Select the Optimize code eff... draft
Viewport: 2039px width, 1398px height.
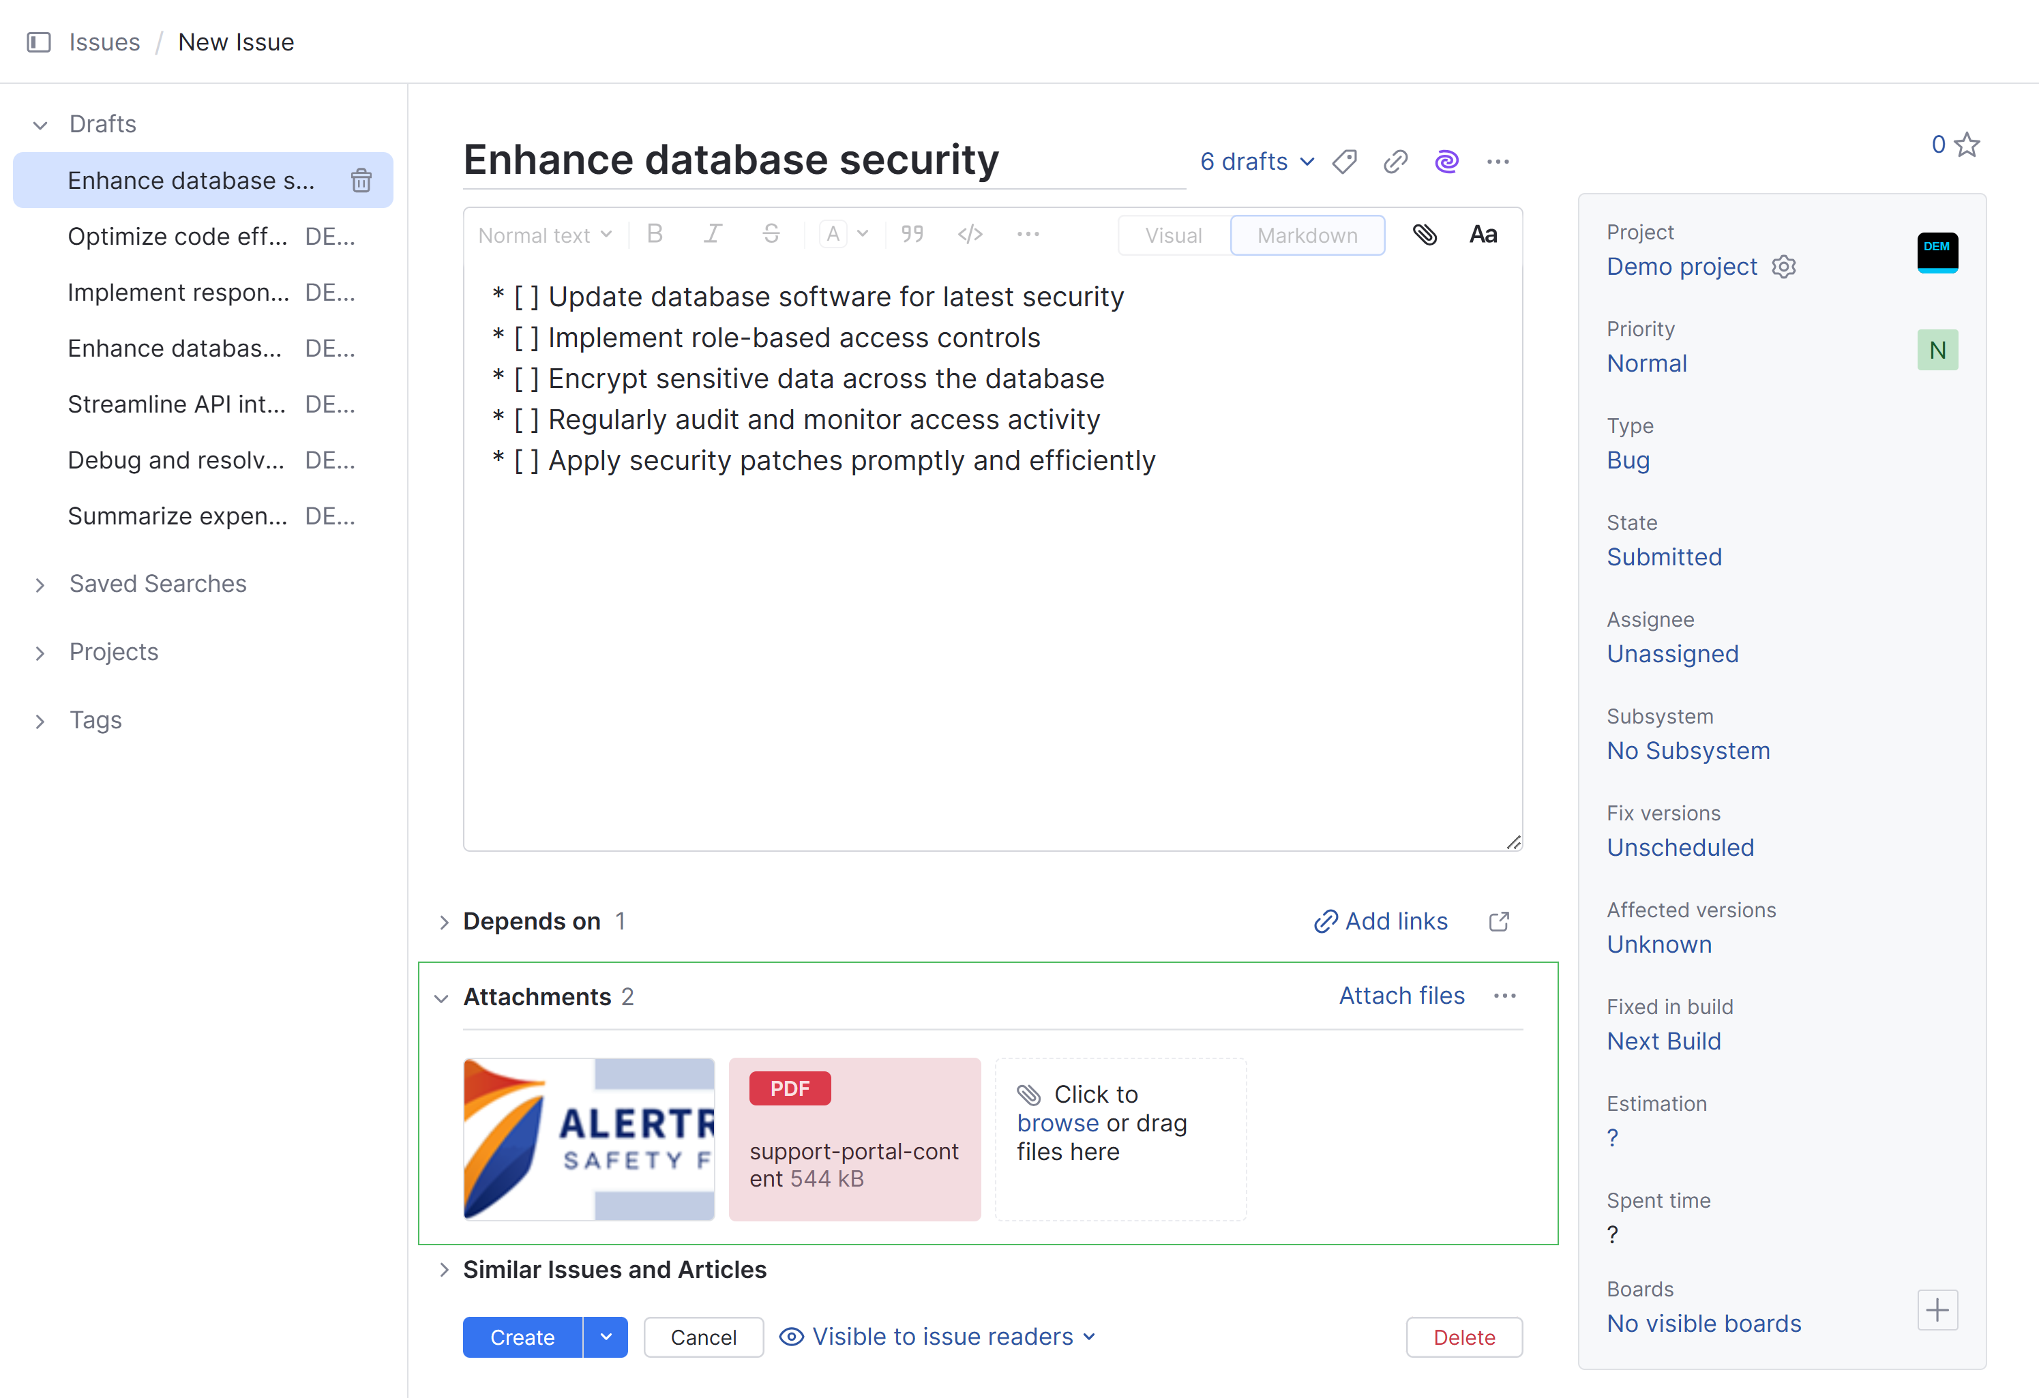pyautogui.click(x=177, y=237)
